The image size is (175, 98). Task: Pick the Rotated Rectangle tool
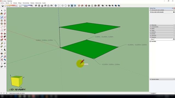coord(5,21)
